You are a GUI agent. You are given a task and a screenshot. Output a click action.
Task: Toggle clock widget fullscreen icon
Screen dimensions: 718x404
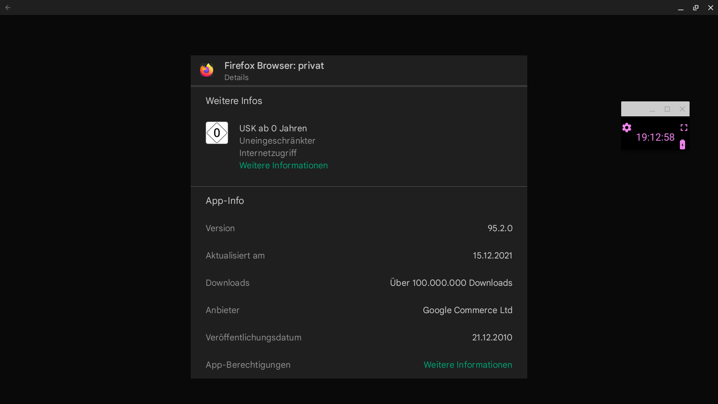point(684,128)
